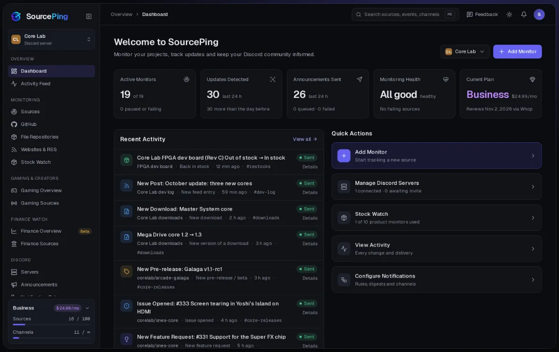Viewport: 559px width, 352px height.
Task: Open Dashboard in the sidebar
Action: 51,71
